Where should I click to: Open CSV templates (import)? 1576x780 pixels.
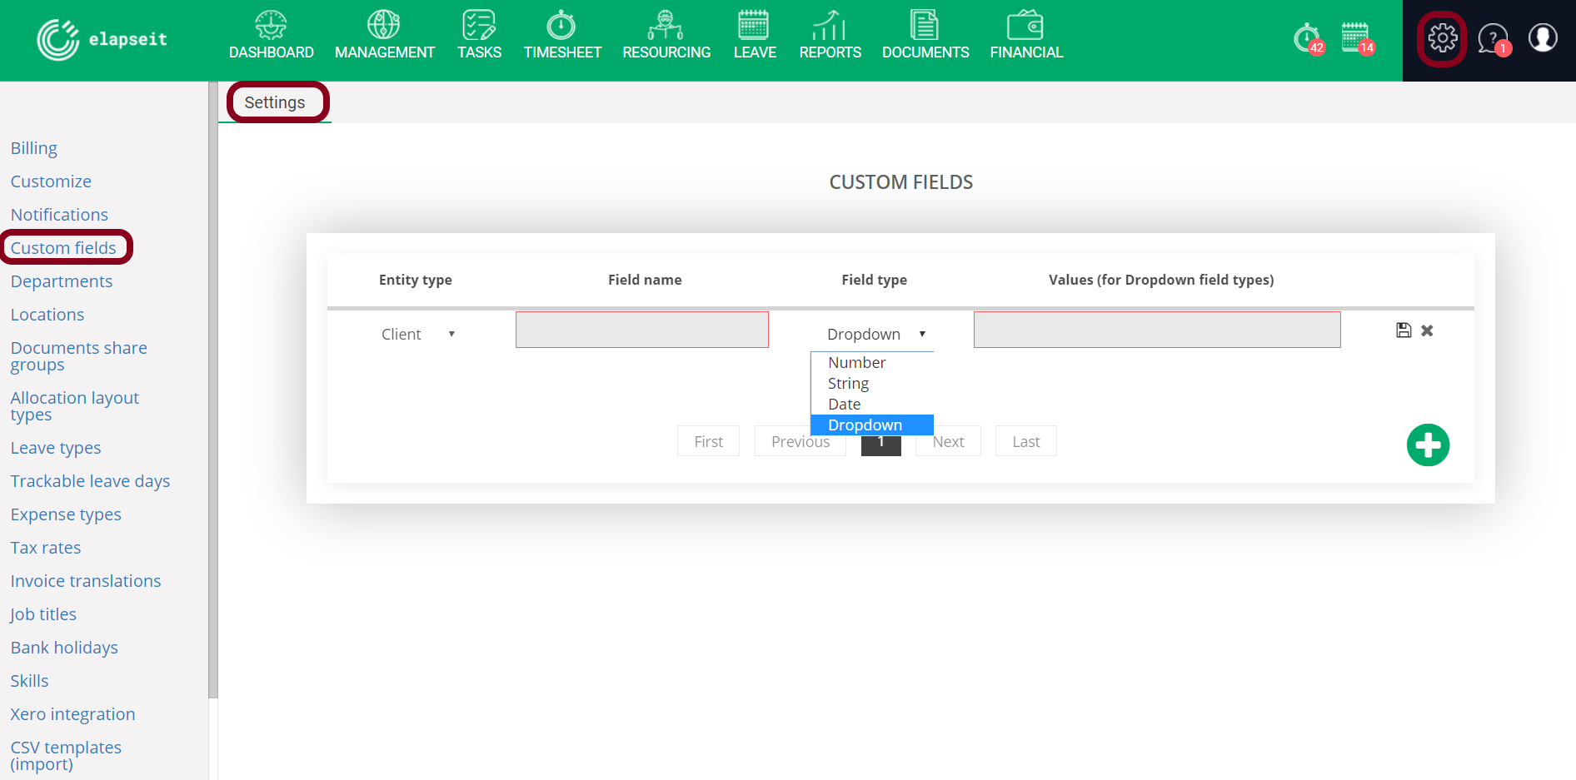pyautogui.click(x=66, y=756)
